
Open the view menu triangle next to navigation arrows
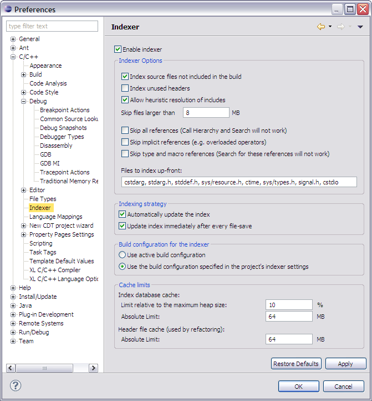click(x=360, y=27)
